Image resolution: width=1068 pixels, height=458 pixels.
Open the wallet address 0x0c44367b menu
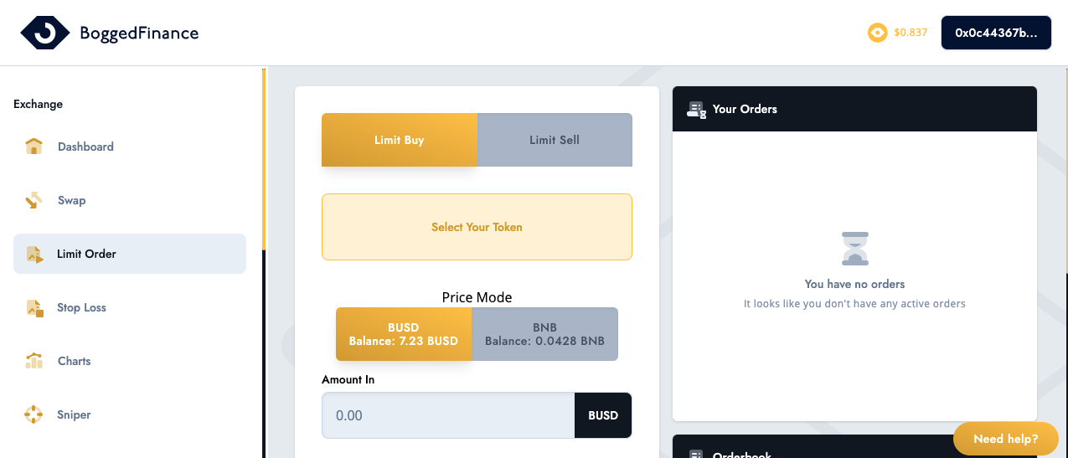996,33
